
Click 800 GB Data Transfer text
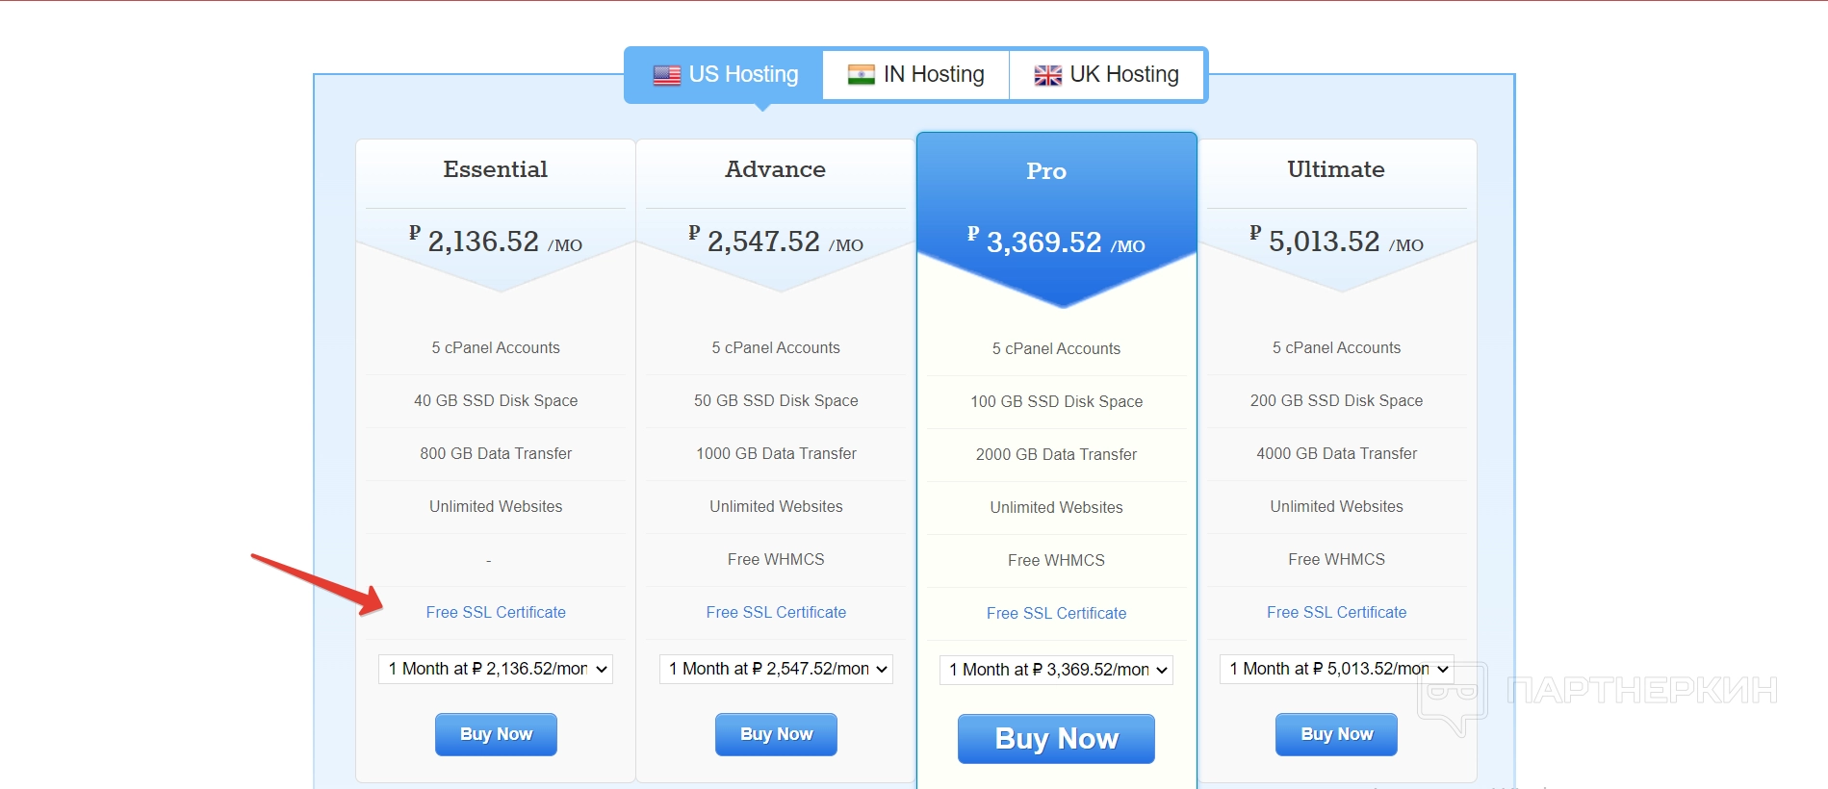coord(496,453)
